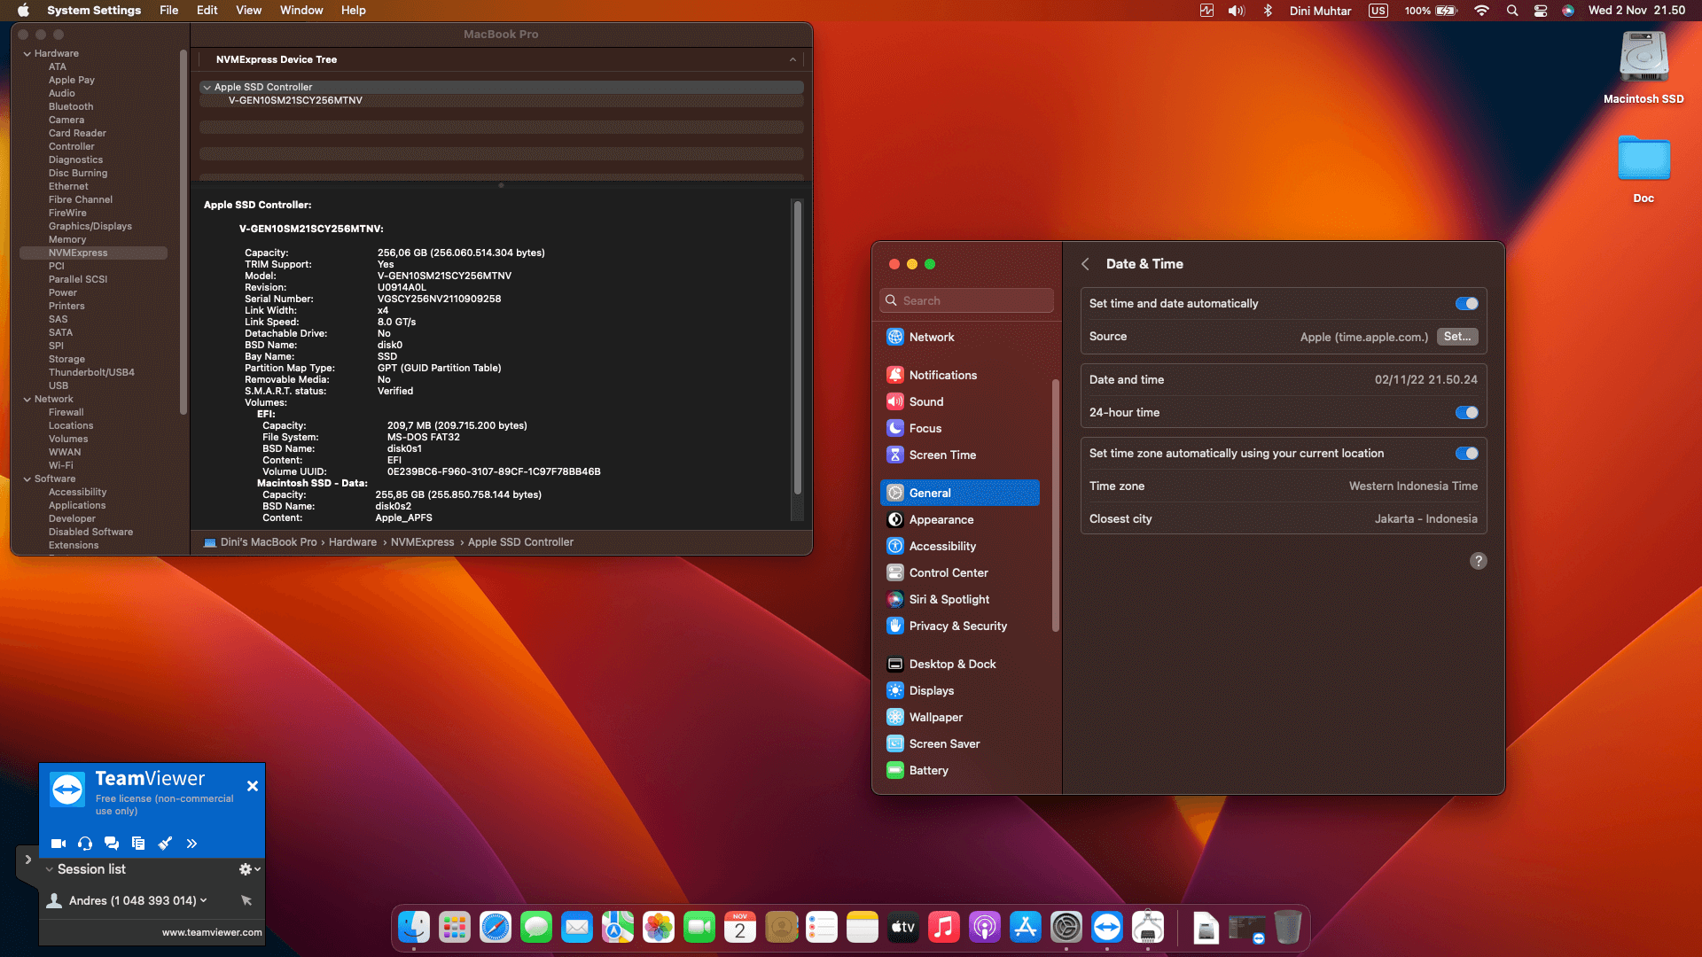This screenshot has height=957, width=1702.
Task: Select Bluetooth in the Hardware list
Action: pyautogui.click(x=70, y=106)
